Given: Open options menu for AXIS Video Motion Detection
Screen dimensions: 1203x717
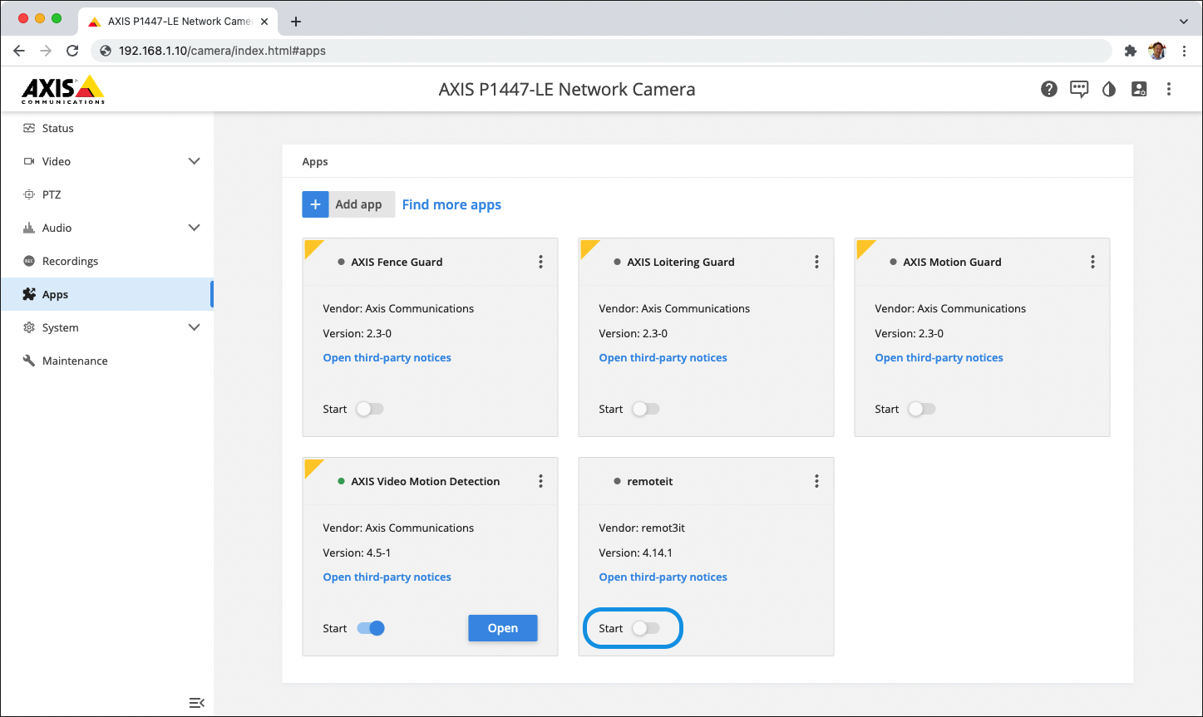Looking at the screenshot, I should [x=540, y=481].
